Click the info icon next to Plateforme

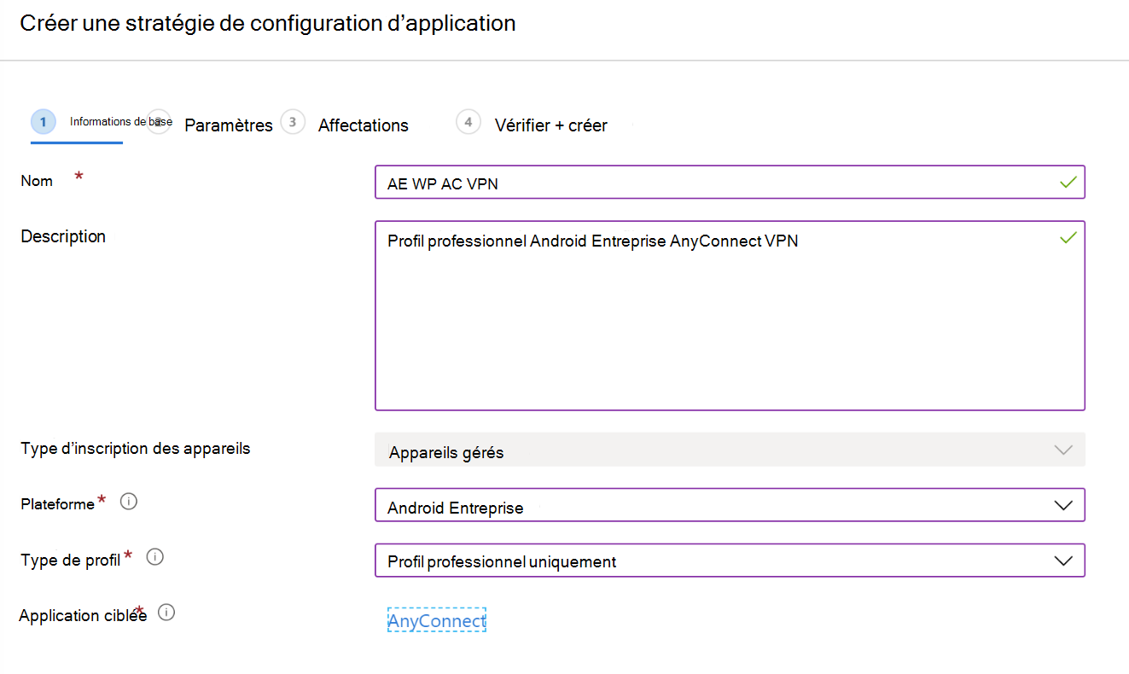[x=129, y=502]
